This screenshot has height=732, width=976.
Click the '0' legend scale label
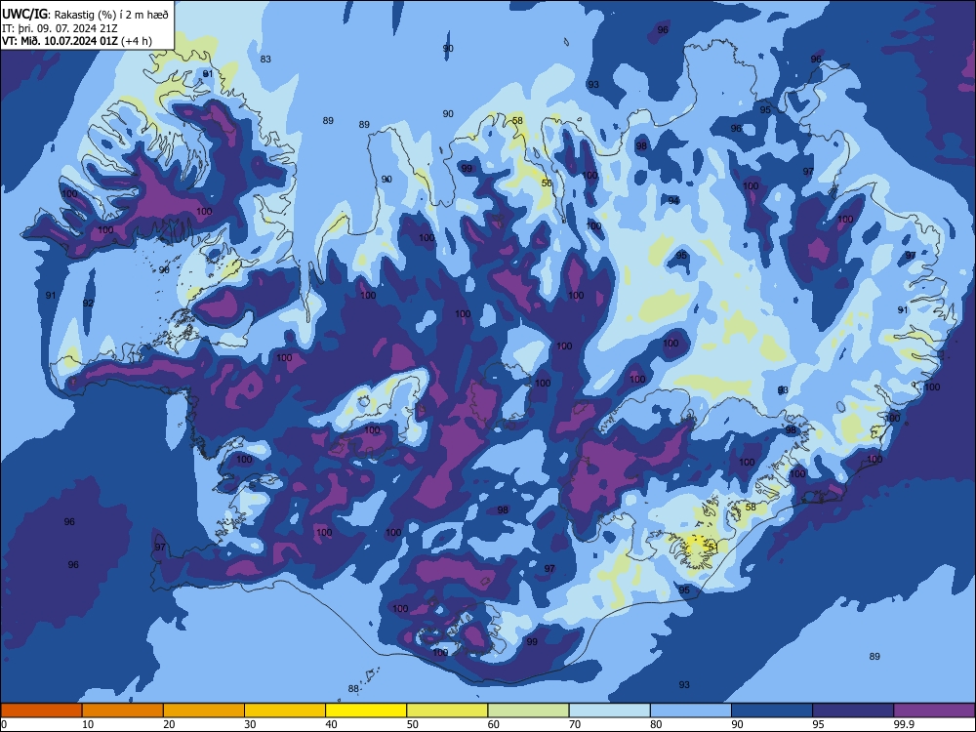click(4, 724)
